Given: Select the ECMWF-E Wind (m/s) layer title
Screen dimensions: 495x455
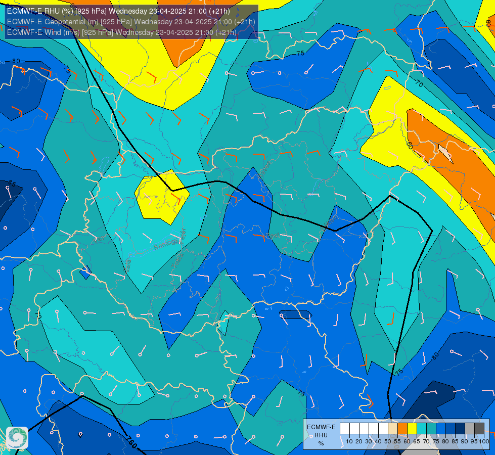Looking at the screenshot, I should click(121, 32).
